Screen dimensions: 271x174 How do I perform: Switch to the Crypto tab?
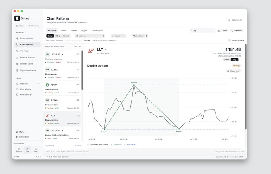(x=84, y=30)
